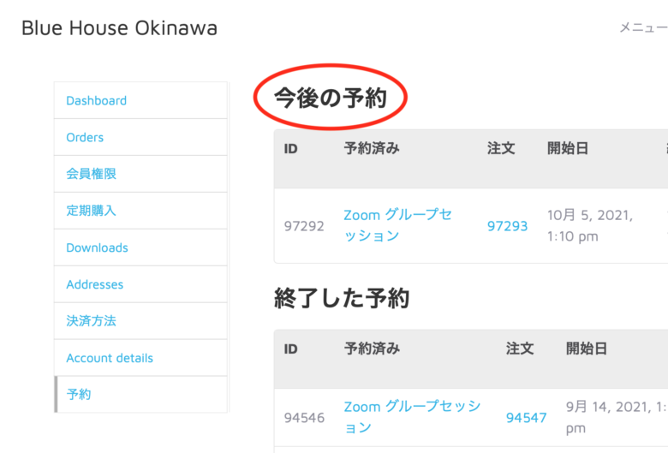Screen dimensions: 668x453
Task: Select 定期購入 in the sidebar
Action: point(91,211)
